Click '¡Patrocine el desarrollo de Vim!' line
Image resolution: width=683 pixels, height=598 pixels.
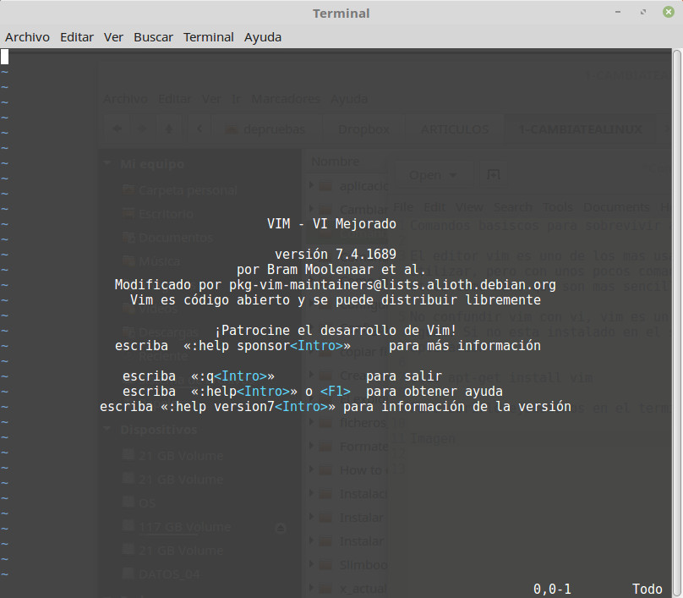click(336, 330)
